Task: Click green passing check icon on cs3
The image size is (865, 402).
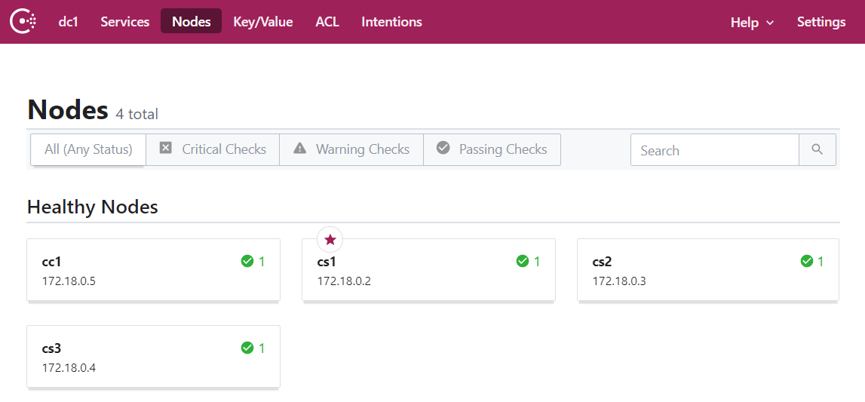Action: pyautogui.click(x=247, y=348)
